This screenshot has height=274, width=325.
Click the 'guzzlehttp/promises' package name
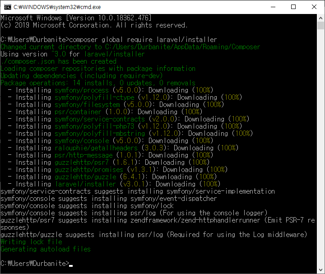pos(89,170)
